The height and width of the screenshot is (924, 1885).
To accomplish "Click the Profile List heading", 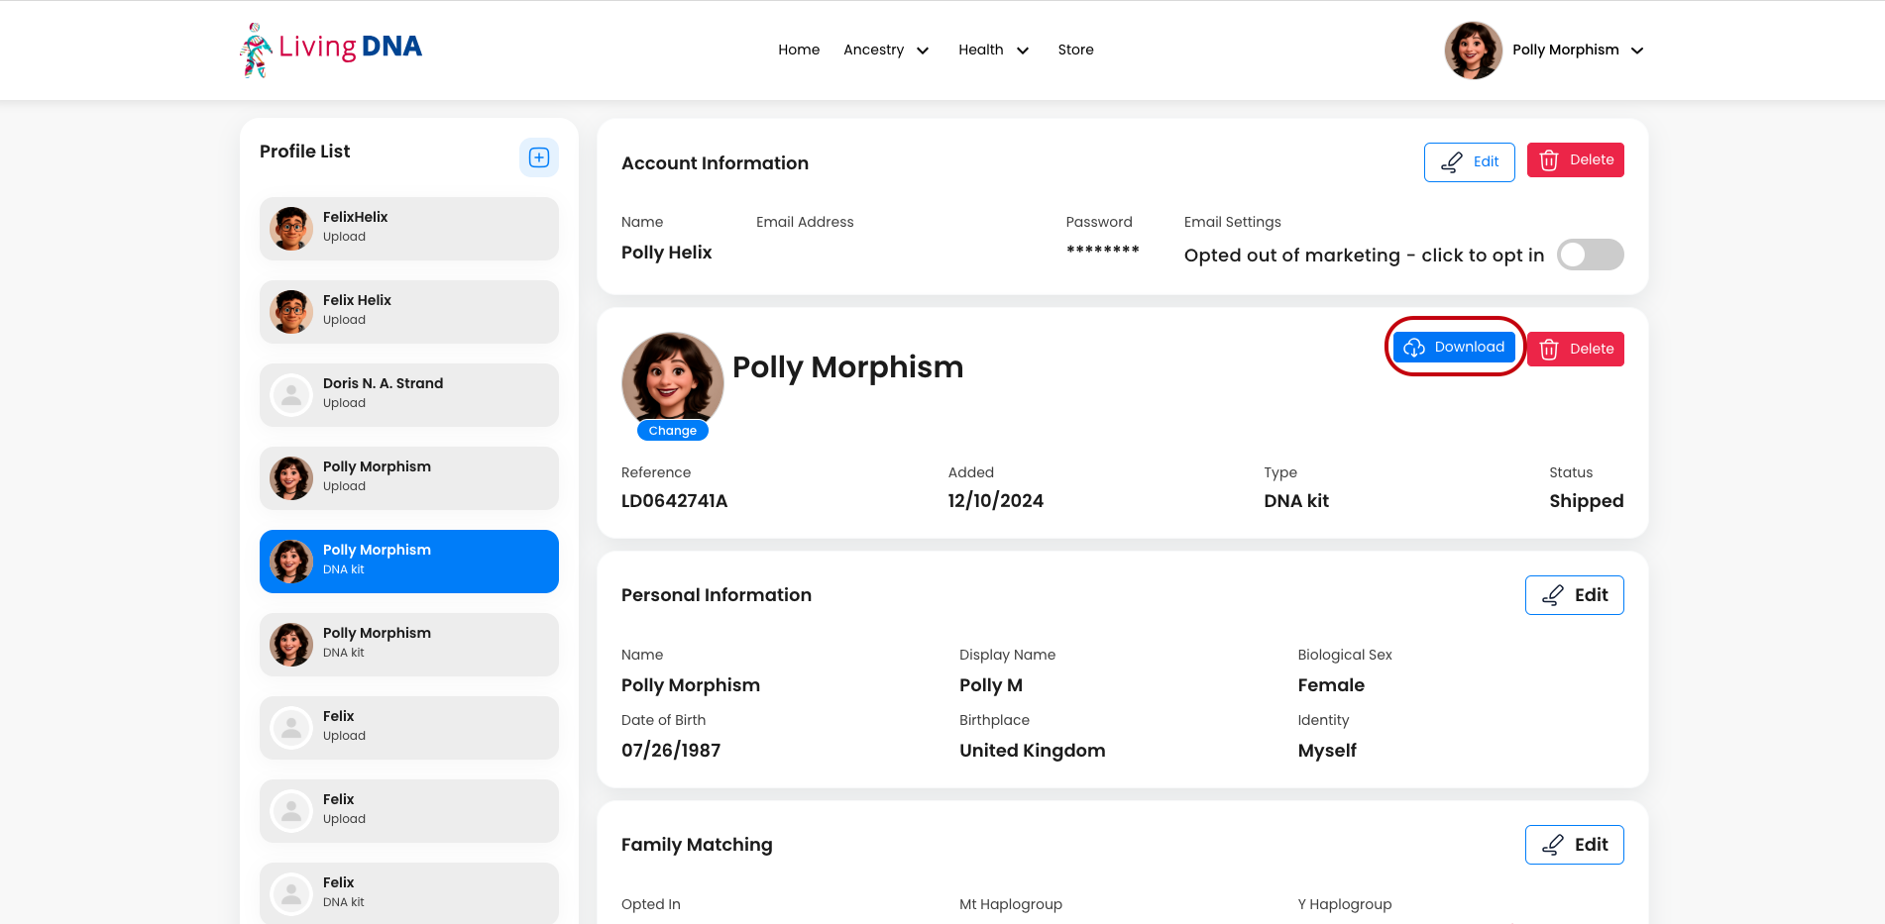I will point(304,152).
